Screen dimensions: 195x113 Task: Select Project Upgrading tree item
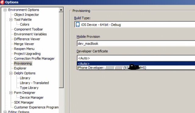point(27,54)
